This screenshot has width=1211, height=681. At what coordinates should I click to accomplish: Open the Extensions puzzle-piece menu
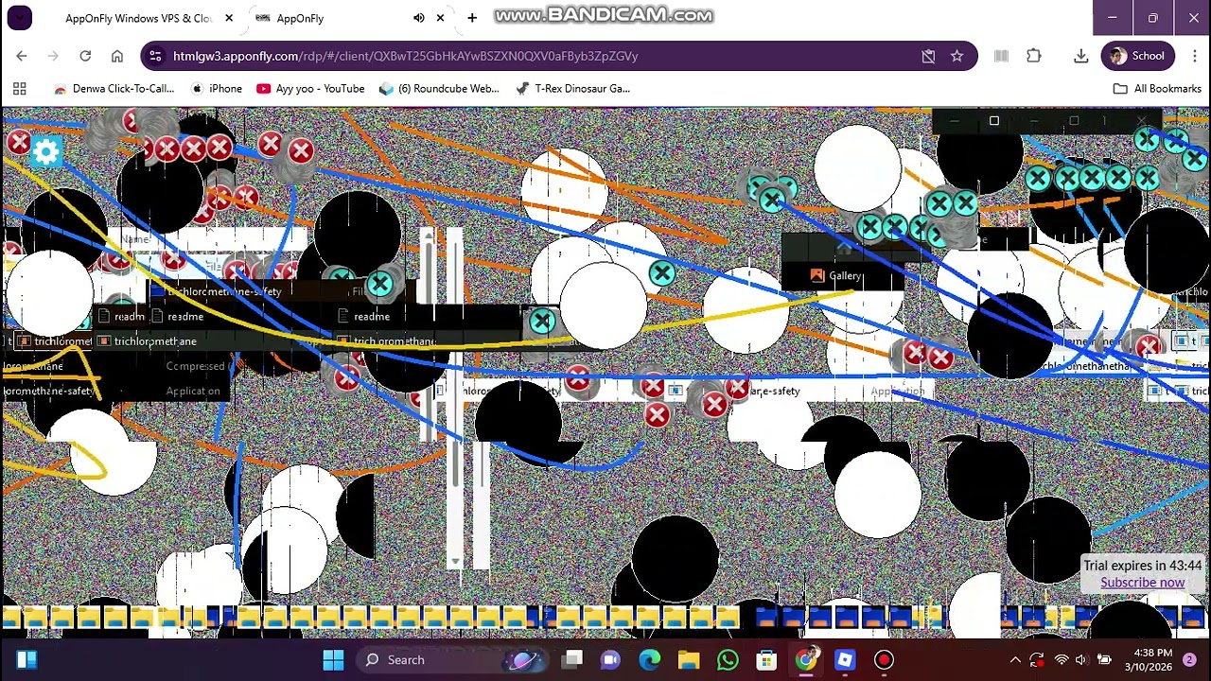pyautogui.click(x=1033, y=56)
